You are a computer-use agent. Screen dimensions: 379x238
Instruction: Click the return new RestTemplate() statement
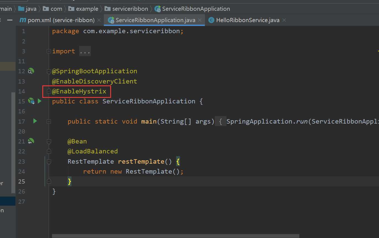coord(133,171)
